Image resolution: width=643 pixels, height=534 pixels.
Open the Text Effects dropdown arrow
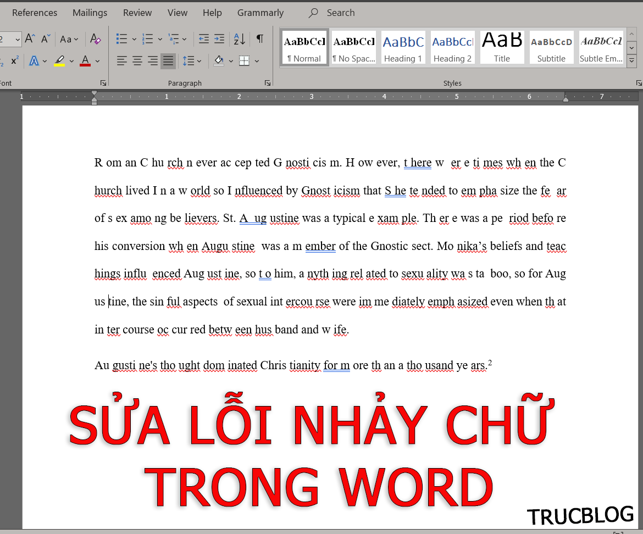coord(45,61)
